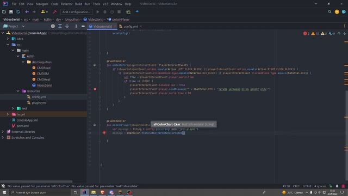Image resolution: width=348 pixels, height=196 pixels.
Task: Go to previous highlighted error arrow
Action: tap(339, 34)
